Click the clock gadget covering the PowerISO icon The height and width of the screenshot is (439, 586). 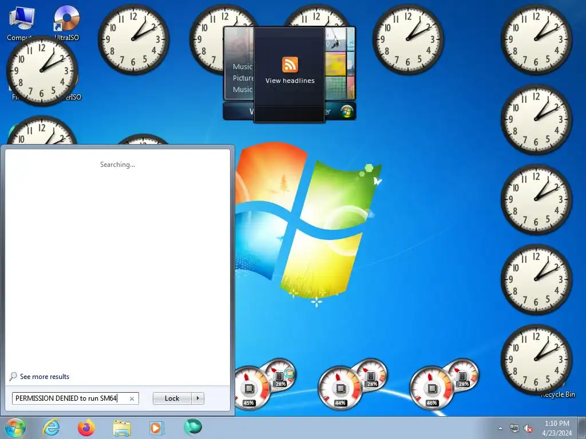[42, 71]
